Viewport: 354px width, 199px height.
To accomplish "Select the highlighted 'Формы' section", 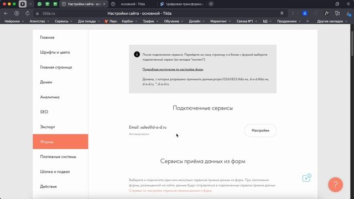I will pos(60,142).
